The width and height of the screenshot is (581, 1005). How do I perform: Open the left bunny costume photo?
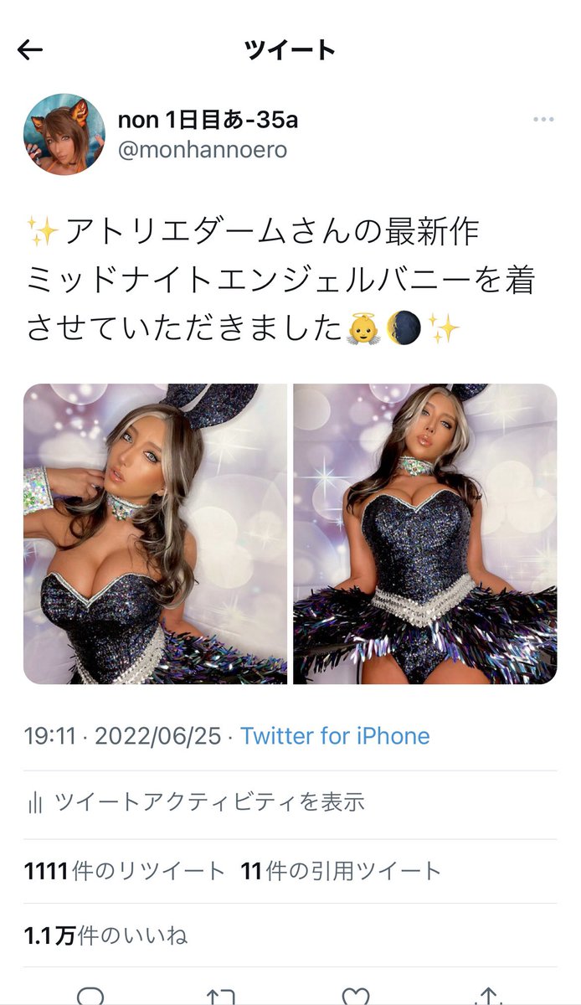pos(155,534)
